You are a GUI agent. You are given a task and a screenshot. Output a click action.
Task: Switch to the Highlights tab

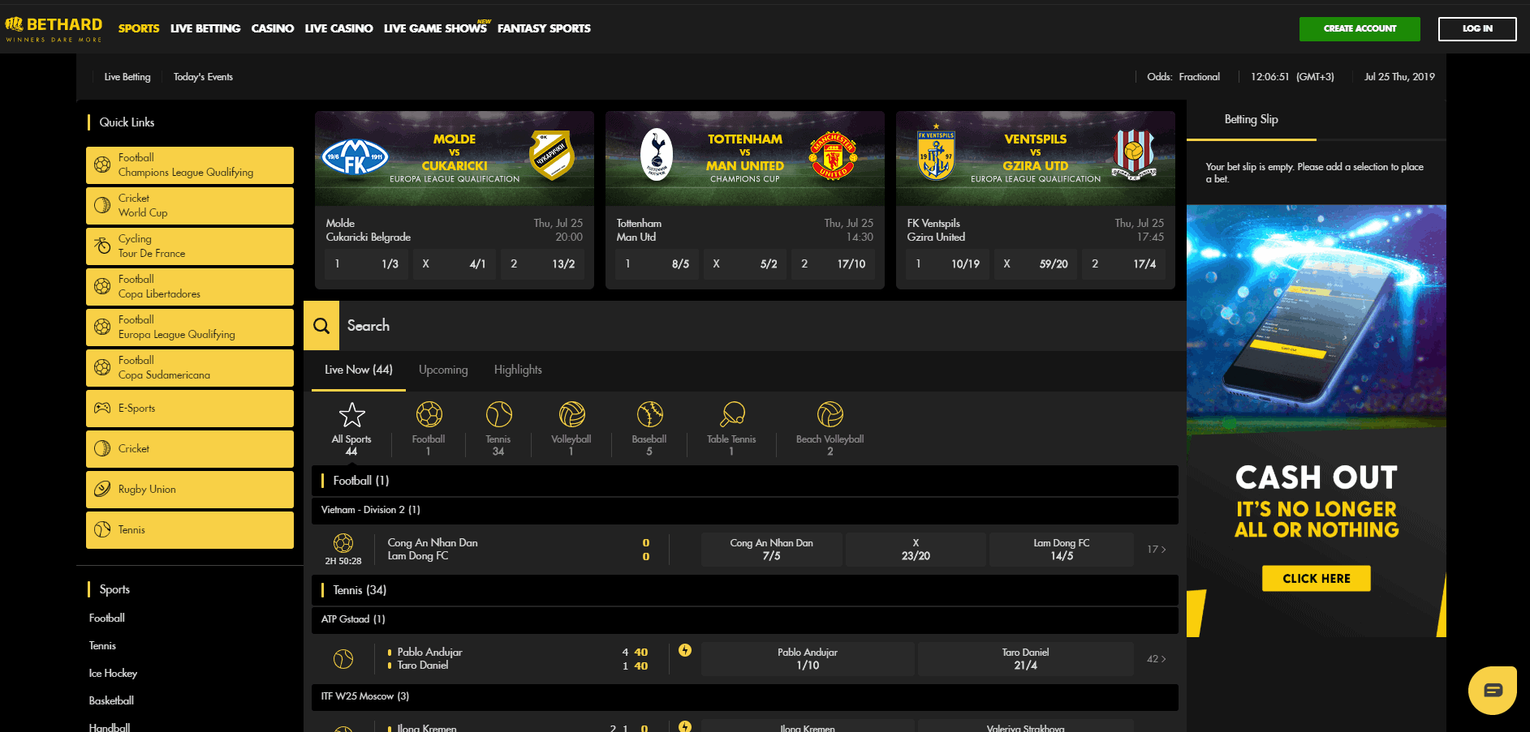(x=518, y=370)
